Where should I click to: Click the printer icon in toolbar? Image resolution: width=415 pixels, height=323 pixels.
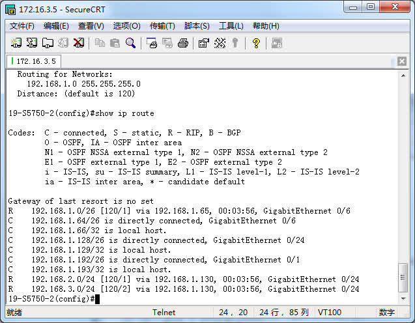pos(183,43)
